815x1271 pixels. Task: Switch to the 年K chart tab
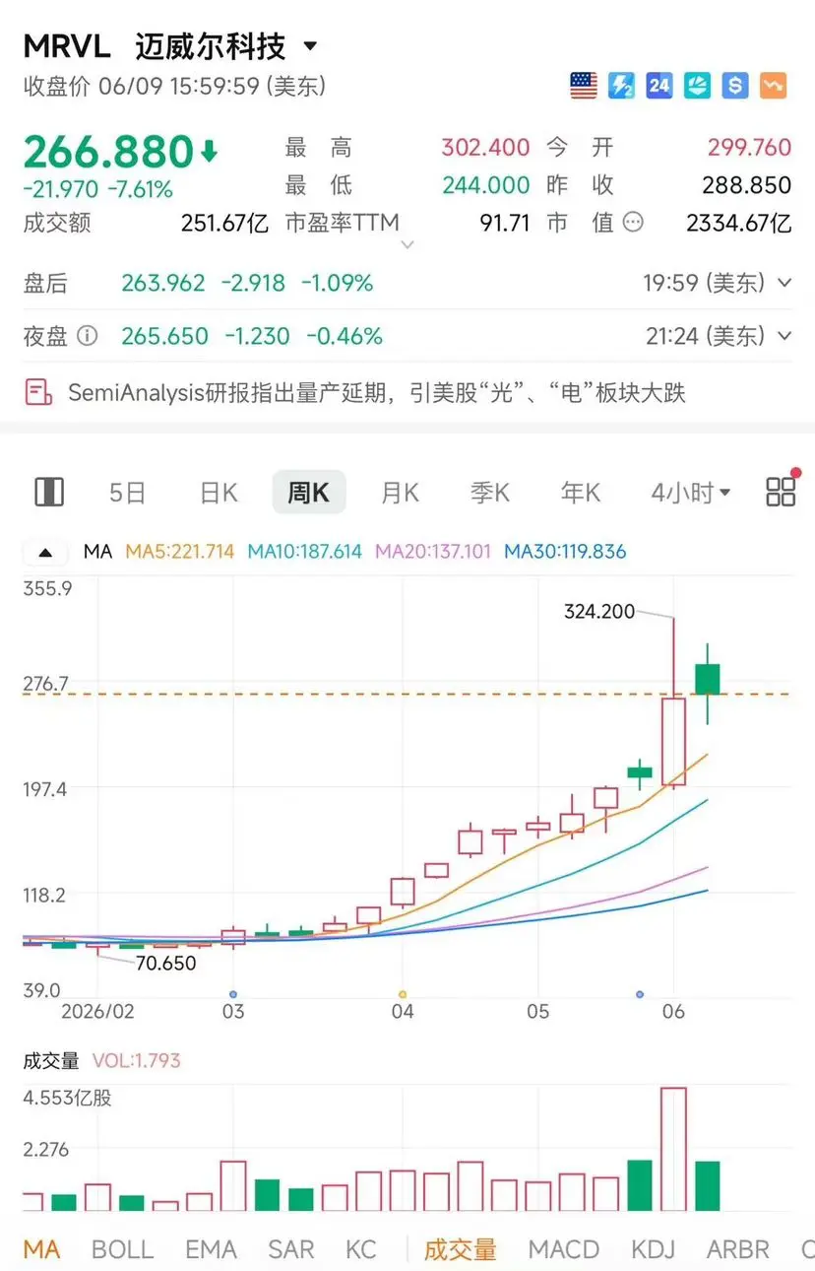[581, 493]
